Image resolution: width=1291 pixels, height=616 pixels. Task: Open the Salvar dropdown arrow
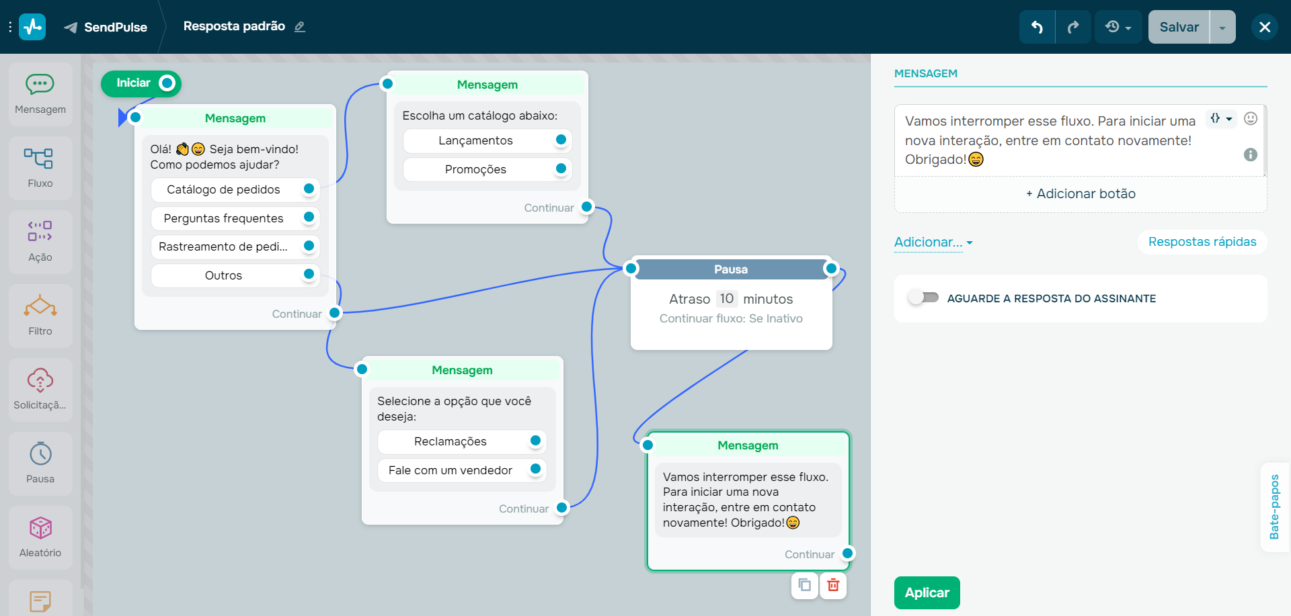1222,27
